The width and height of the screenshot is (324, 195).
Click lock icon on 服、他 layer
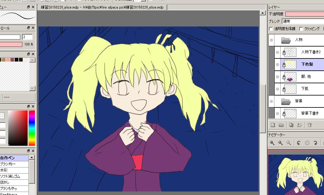pyautogui.click(x=284, y=77)
